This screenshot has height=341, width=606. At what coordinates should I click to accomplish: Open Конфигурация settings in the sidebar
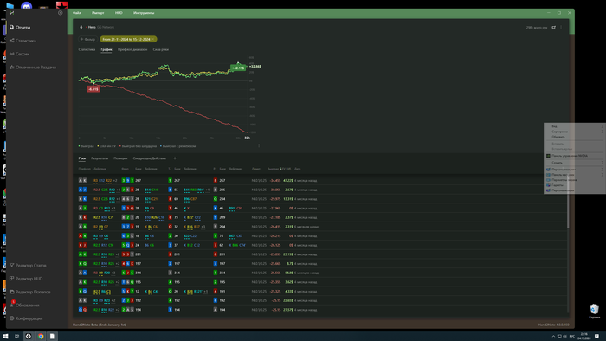(x=29, y=318)
